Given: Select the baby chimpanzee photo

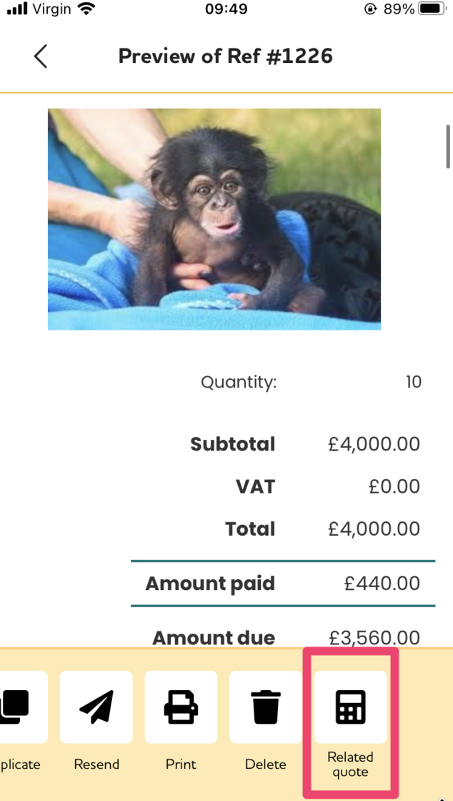Looking at the screenshot, I should coord(214,219).
